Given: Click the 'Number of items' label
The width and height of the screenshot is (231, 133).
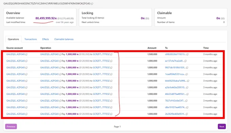Looking at the screenshot, I should 166,22.
